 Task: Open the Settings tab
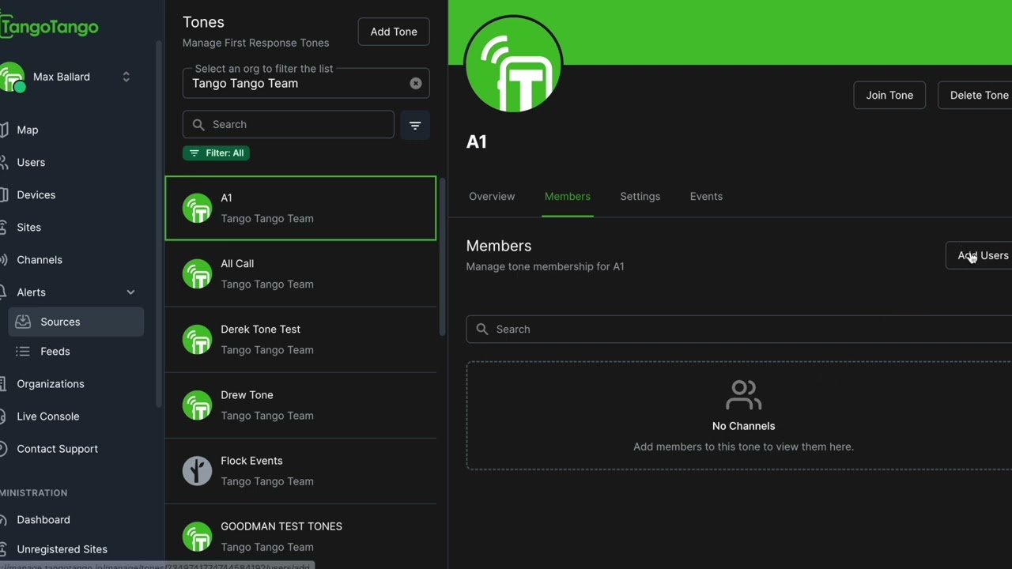pos(640,196)
